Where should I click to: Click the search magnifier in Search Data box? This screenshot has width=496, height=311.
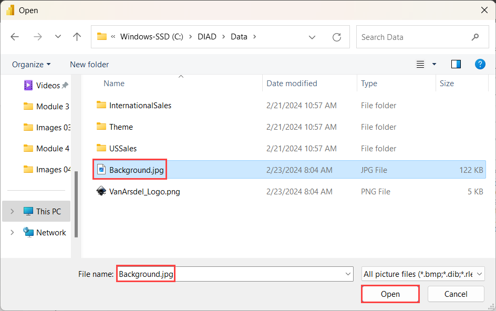tap(475, 37)
